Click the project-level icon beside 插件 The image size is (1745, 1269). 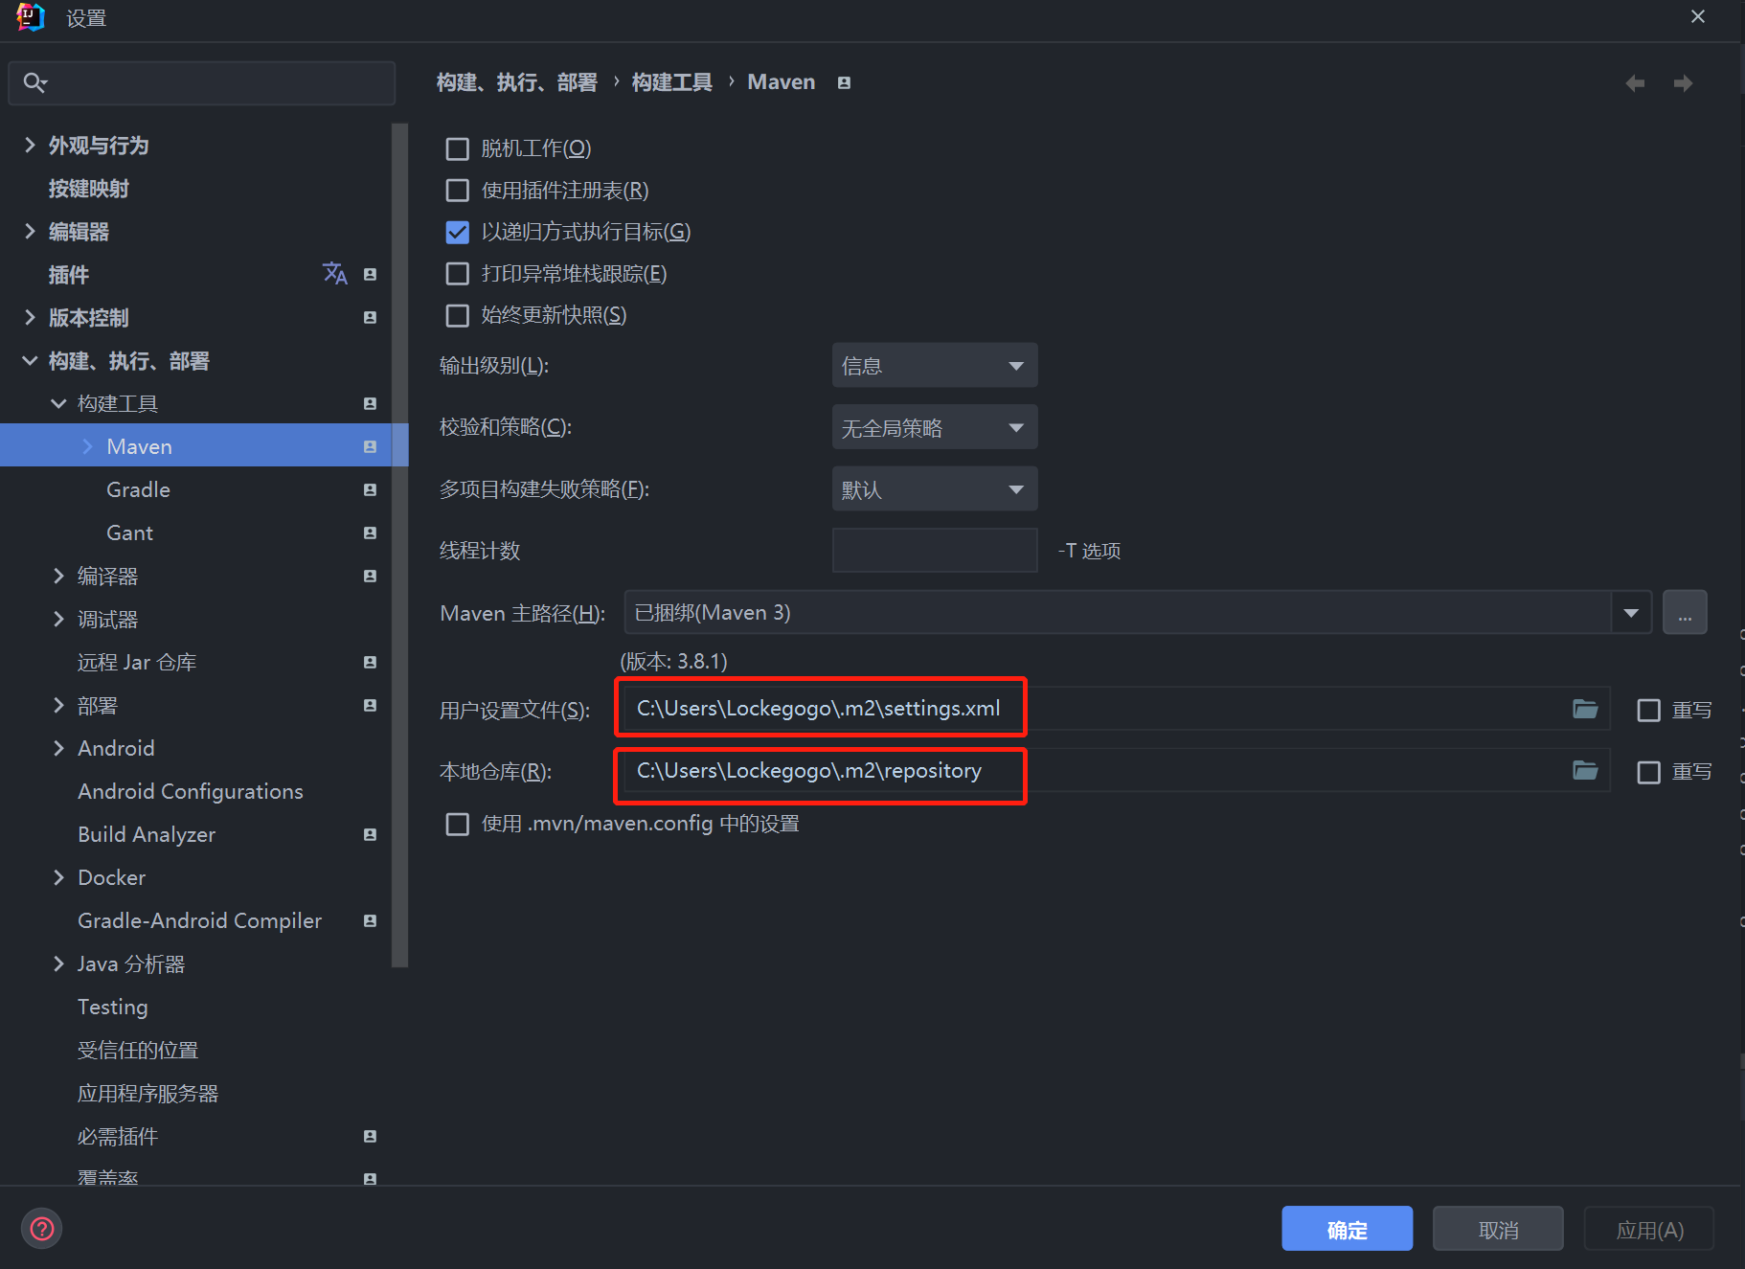tap(370, 275)
